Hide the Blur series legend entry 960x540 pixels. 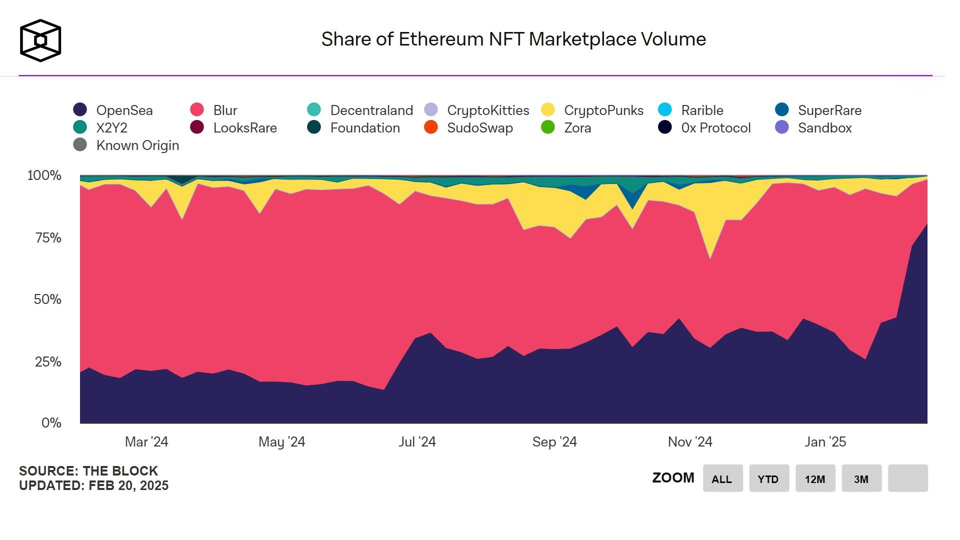(x=225, y=110)
